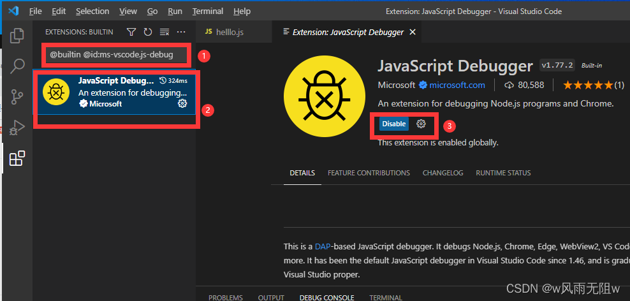630x301 pixels.
Task: Open the PROBLEMS panel tab
Action: [x=226, y=298]
